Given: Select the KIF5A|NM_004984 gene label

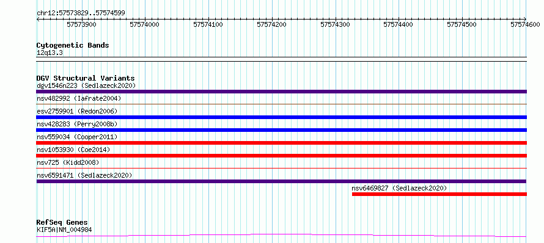Looking at the screenshot, I should coord(64,230).
